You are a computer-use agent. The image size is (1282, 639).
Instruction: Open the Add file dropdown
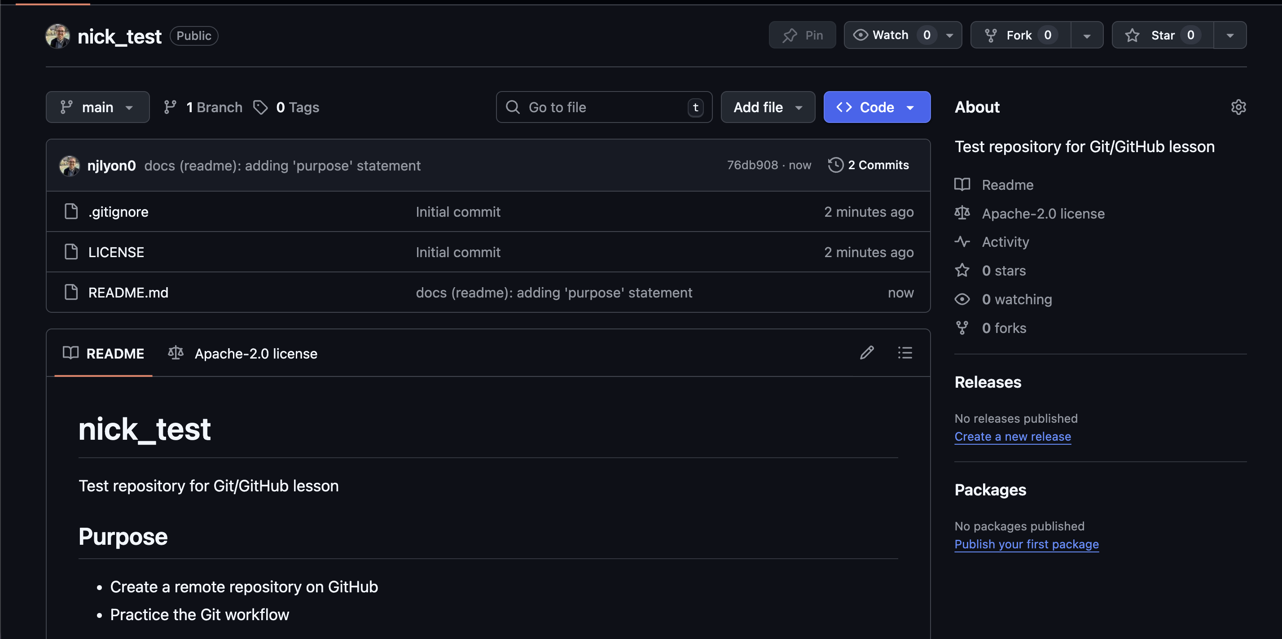(x=768, y=107)
